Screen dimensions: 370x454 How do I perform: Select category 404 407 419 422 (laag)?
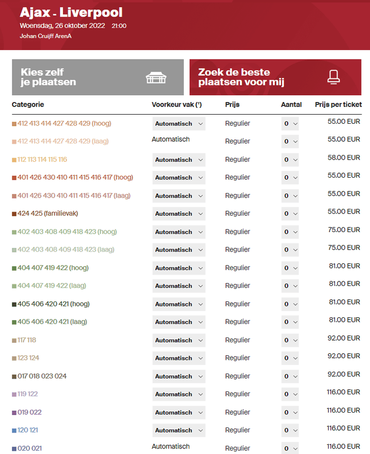point(52,286)
